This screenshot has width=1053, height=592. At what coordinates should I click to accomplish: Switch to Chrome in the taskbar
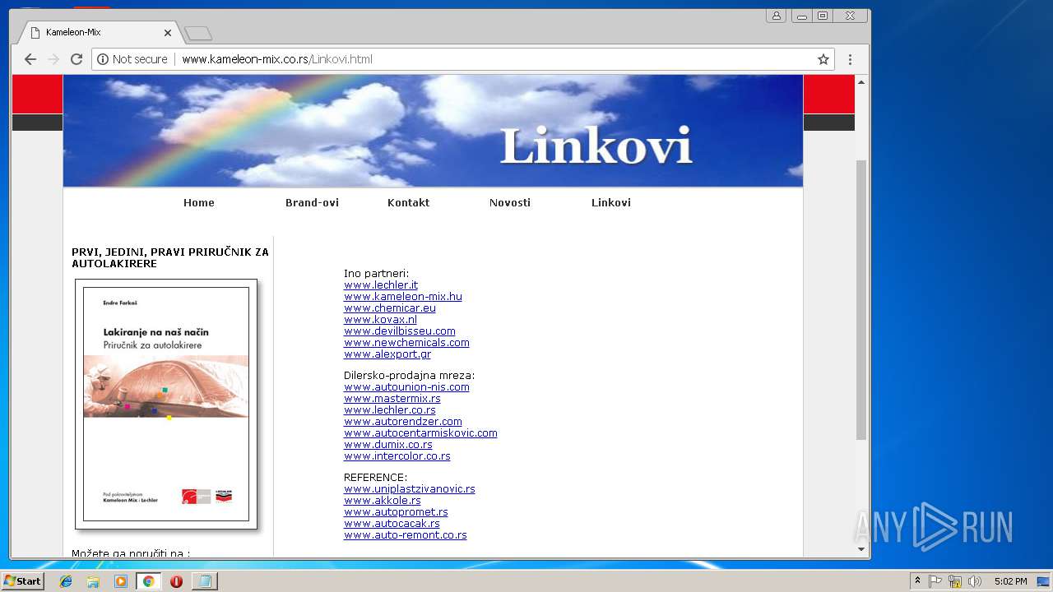[148, 581]
